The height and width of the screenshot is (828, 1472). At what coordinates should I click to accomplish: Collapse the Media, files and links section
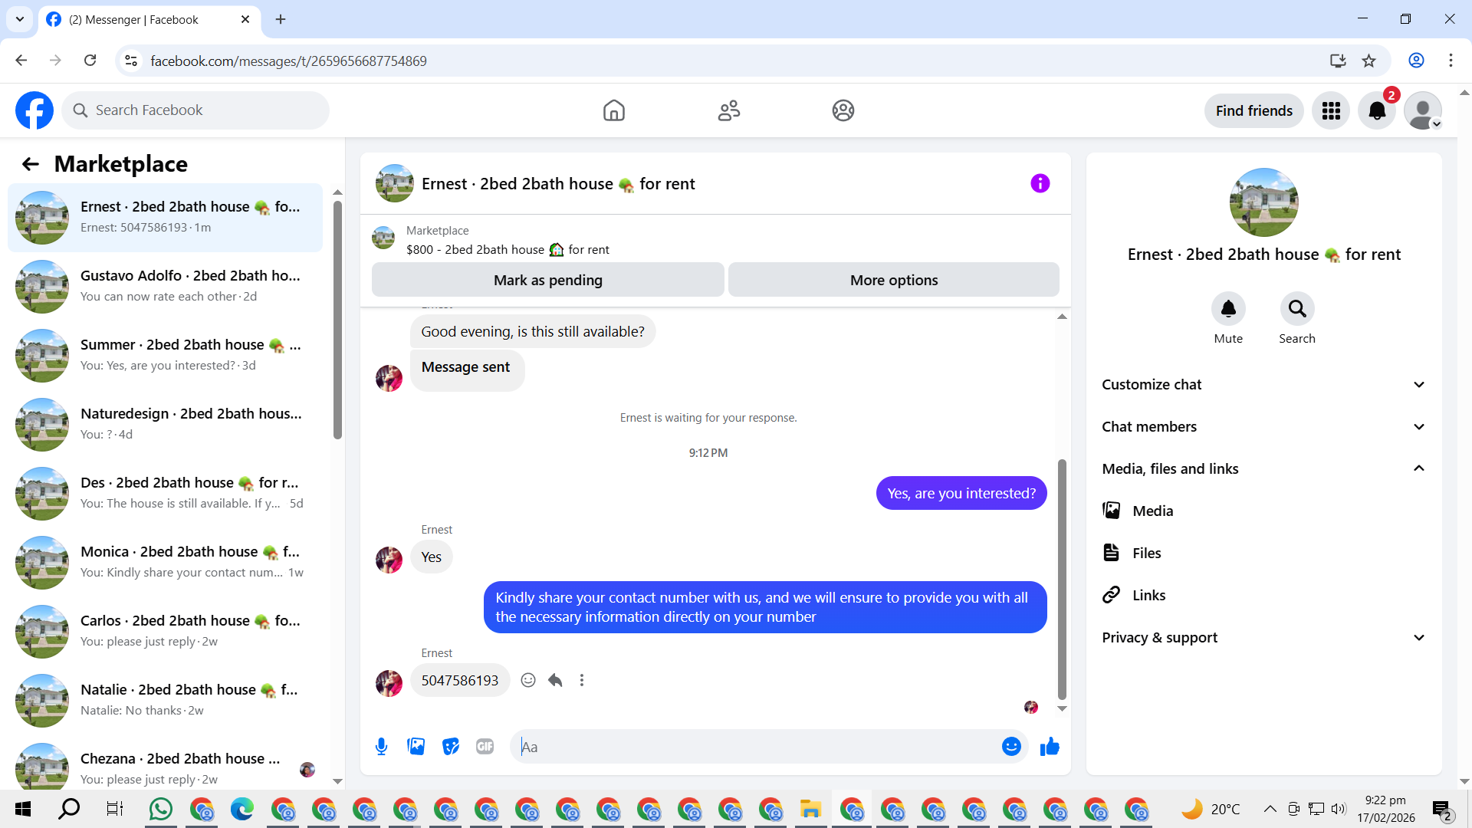click(x=1263, y=468)
